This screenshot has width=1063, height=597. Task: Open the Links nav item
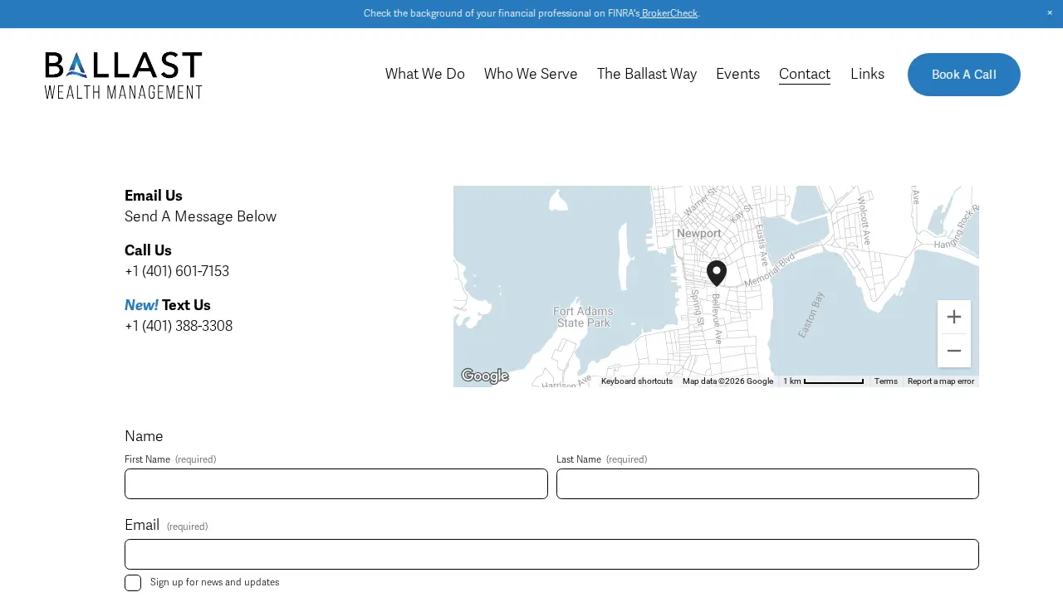coord(867,74)
